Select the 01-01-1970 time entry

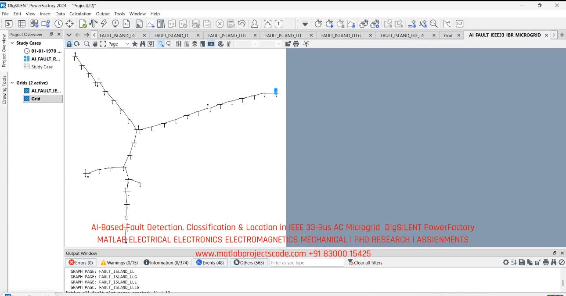46,51
